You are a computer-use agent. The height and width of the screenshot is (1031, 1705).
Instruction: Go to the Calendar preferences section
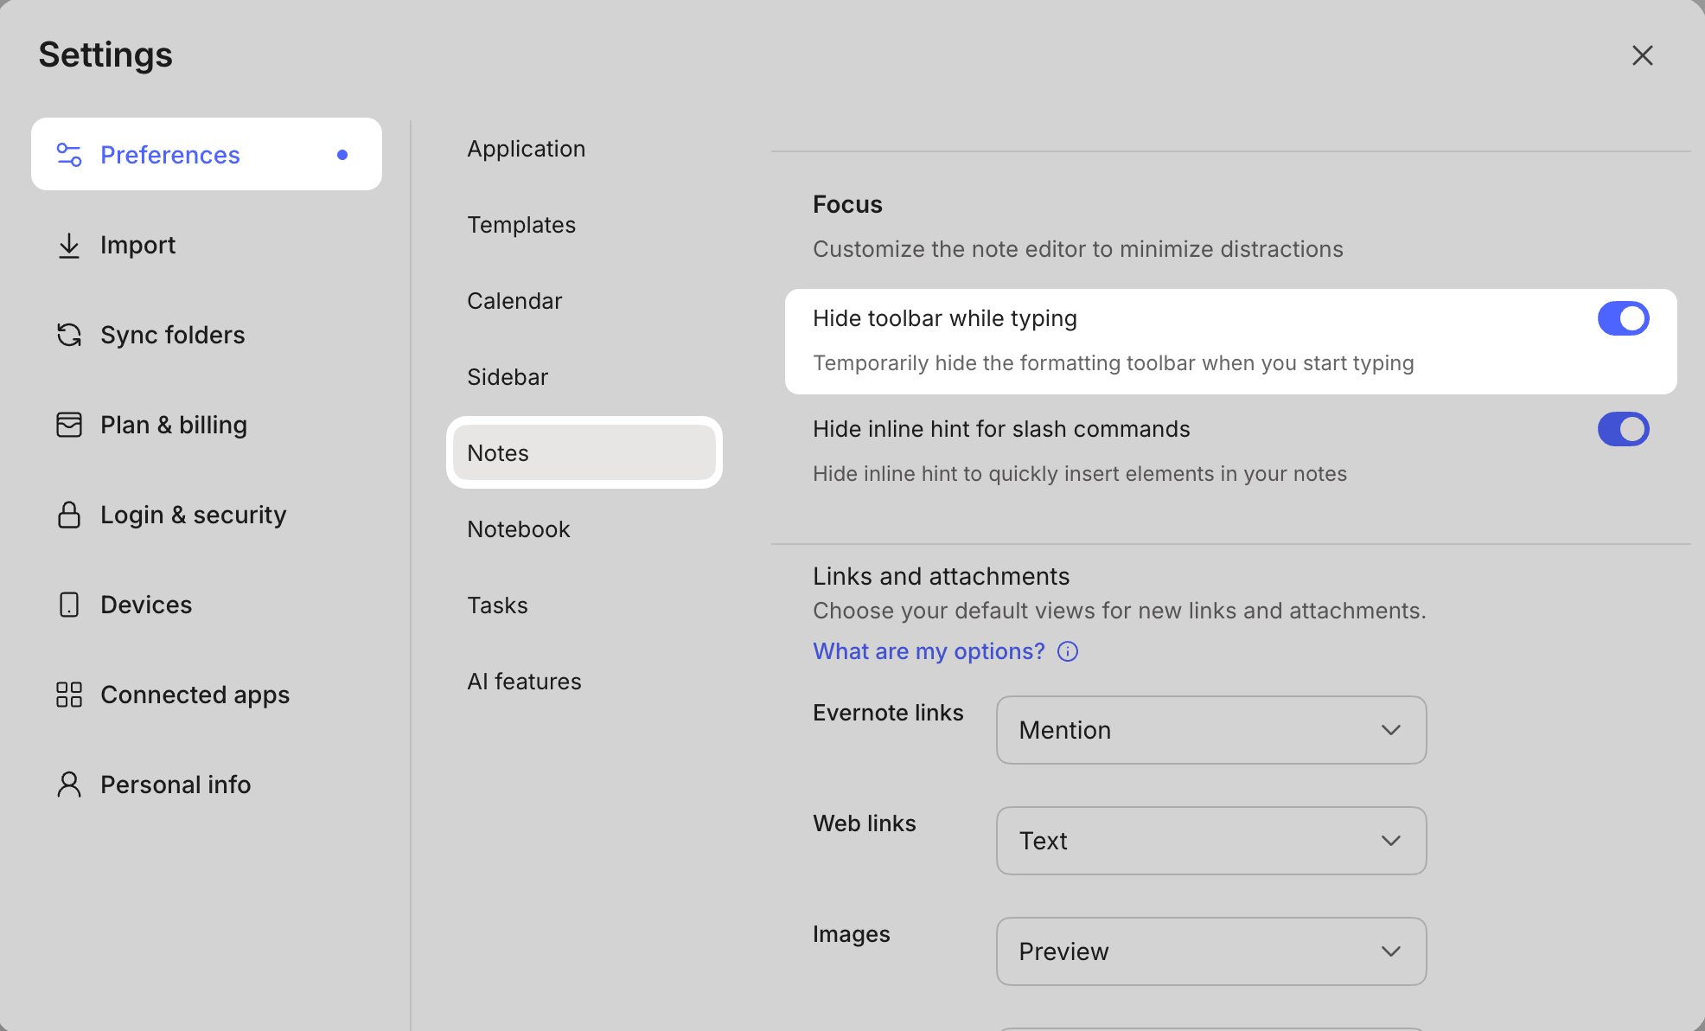pos(514,301)
